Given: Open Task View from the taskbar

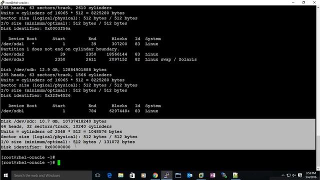Looking at the screenshot, I should (97, 175).
